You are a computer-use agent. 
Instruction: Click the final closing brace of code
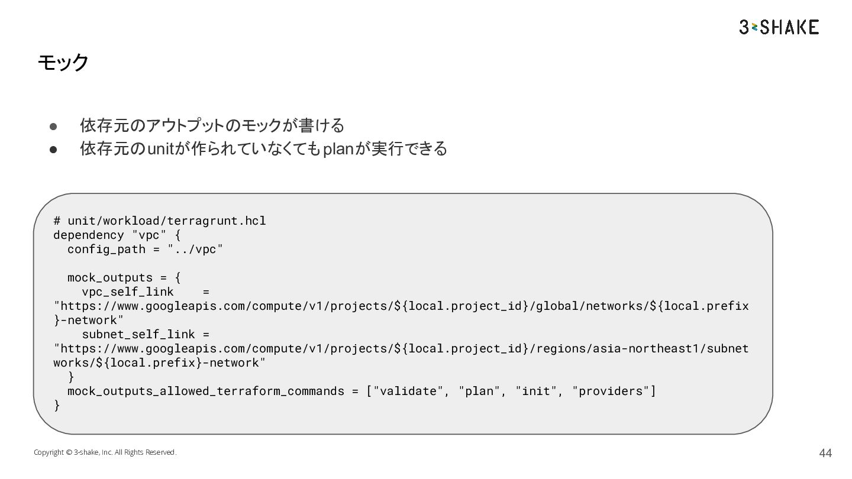[x=57, y=405]
